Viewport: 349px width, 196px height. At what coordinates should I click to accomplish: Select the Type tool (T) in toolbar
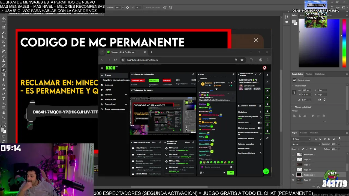[x=3, y=98]
